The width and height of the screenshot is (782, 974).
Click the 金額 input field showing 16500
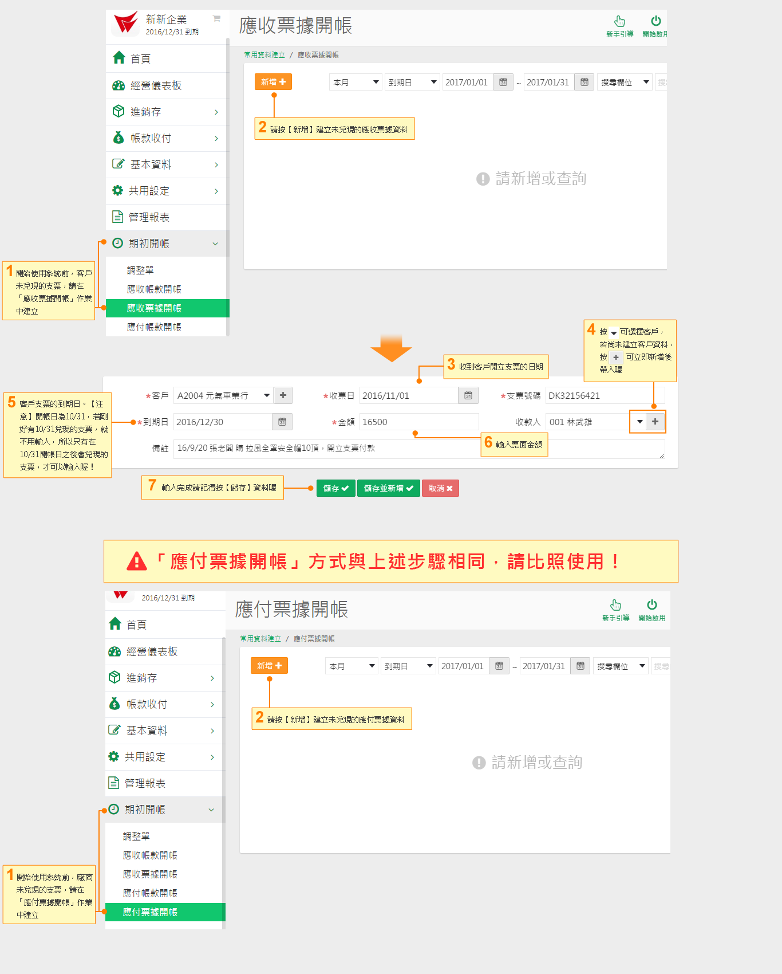click(418, 422)
